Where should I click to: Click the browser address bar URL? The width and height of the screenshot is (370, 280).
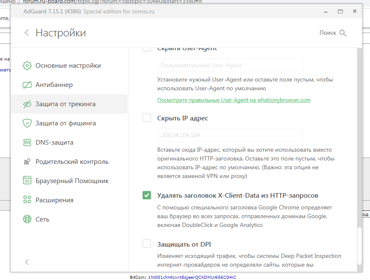(112, 1)
